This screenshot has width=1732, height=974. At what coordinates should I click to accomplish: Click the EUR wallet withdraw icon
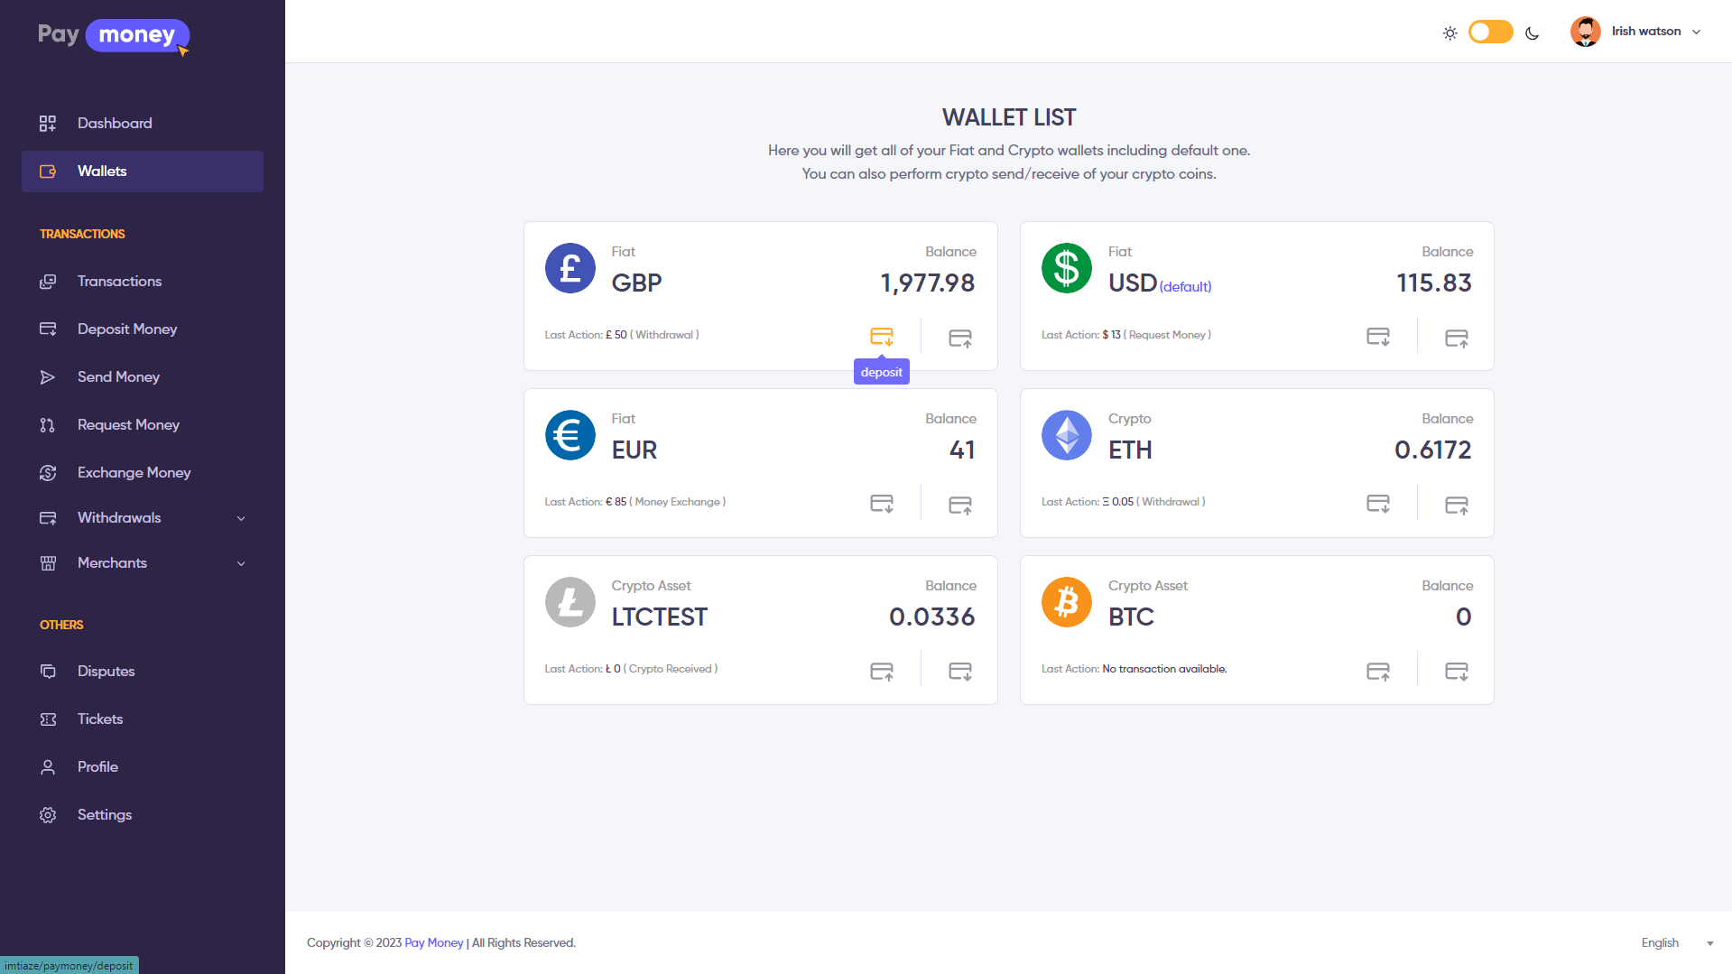coord(959,505)
